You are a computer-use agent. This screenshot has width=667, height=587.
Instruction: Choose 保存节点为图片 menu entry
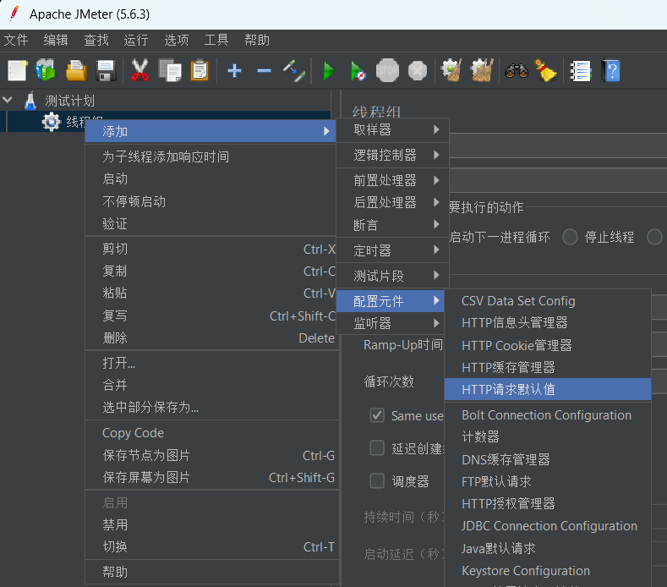click(212, 455)
